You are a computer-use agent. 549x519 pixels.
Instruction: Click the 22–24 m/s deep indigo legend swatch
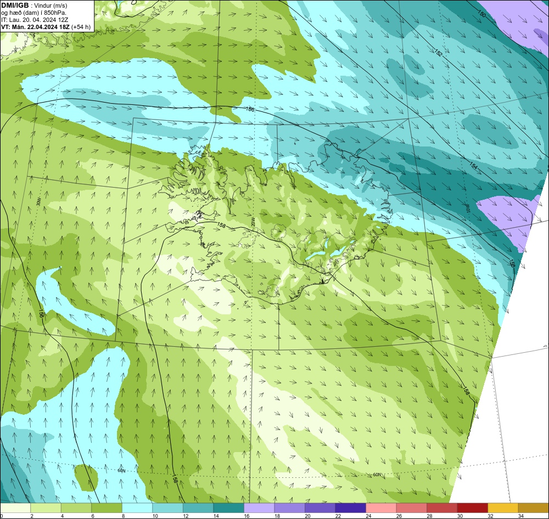point(350,508)
